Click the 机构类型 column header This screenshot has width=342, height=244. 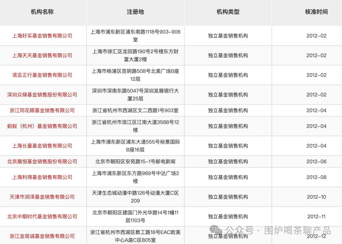pyautogui.click(x=228, y=12)
